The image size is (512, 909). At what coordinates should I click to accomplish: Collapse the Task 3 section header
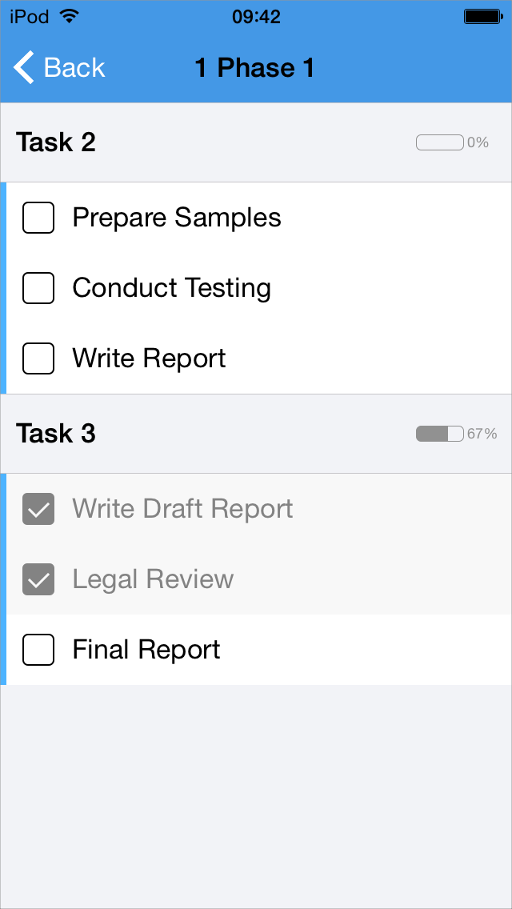[56, 434]
